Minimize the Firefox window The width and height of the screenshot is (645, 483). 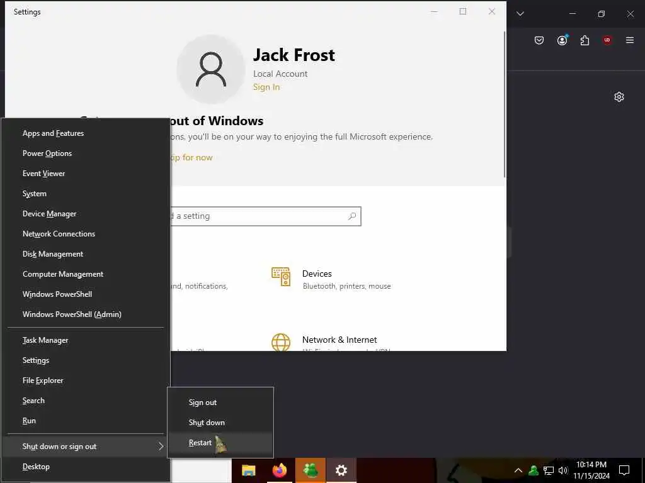(x=572, y=14)
